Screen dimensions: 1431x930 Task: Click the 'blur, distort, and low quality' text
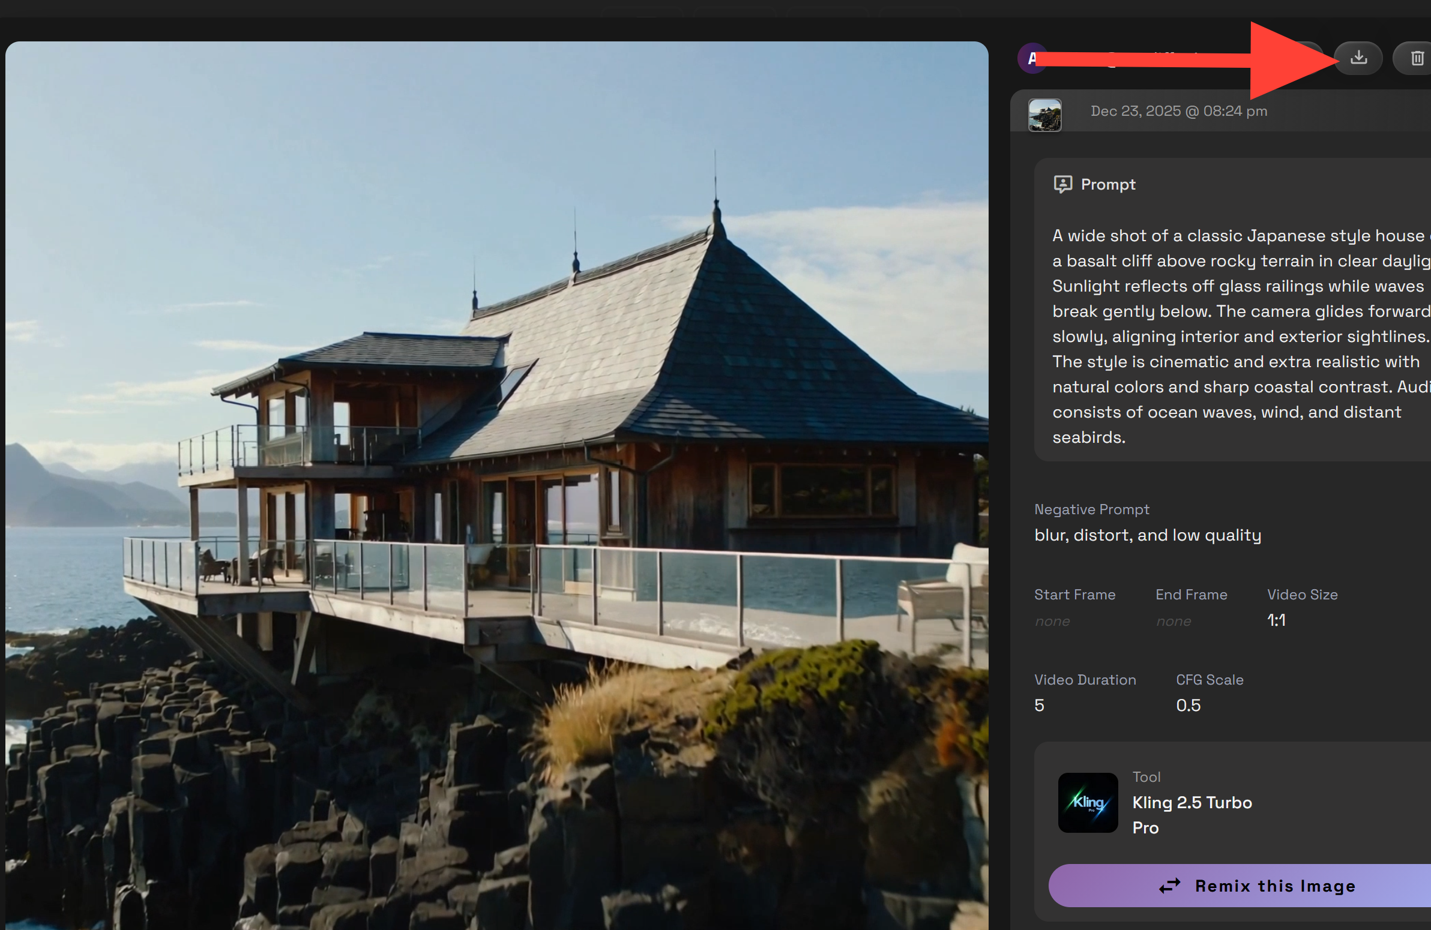[x=1147, y=535]
